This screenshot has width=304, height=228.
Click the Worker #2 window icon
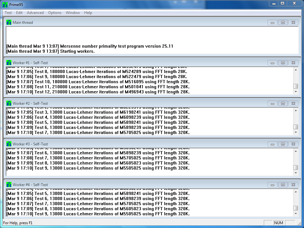coord(9,103)
